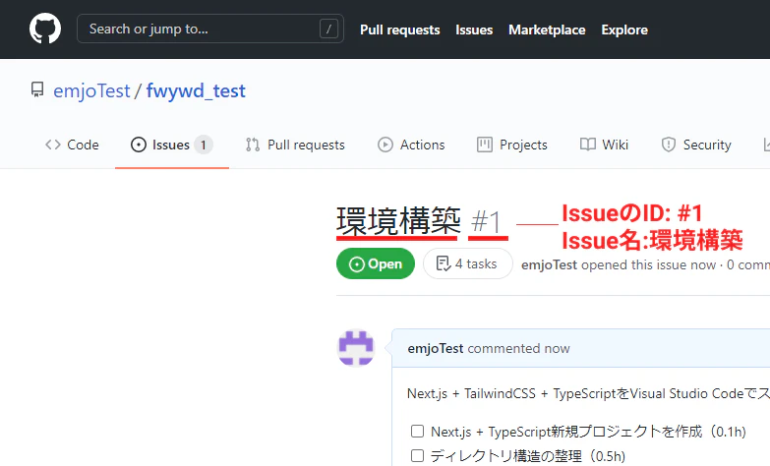This screenshot has width=770, height=466.
Task: Switch to the Code tab
Action: coord(72,145)
